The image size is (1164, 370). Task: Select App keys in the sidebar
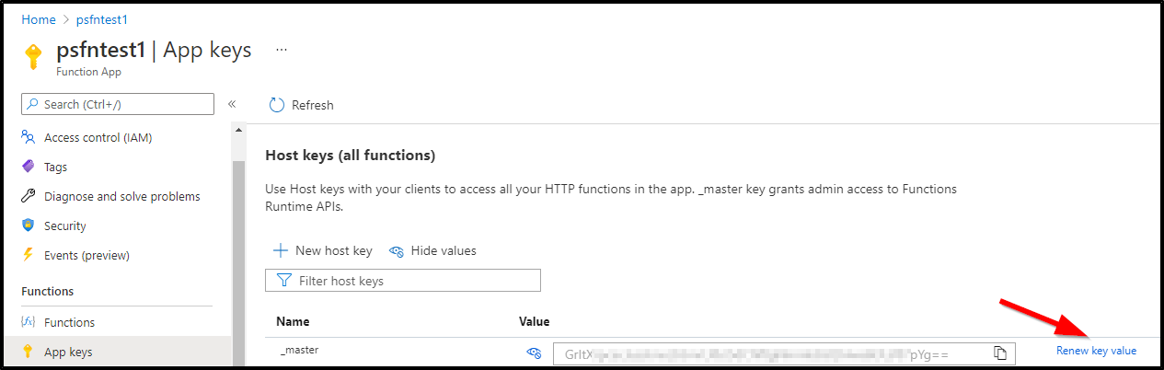pos(68,352)
